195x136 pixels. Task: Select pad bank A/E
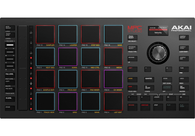click(10, 45)
